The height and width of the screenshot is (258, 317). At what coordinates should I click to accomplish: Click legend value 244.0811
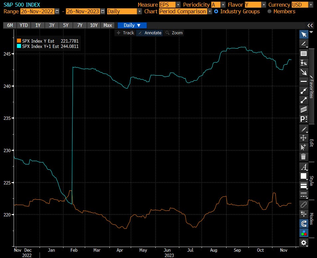pyautogui.click(x=70, y=46)
